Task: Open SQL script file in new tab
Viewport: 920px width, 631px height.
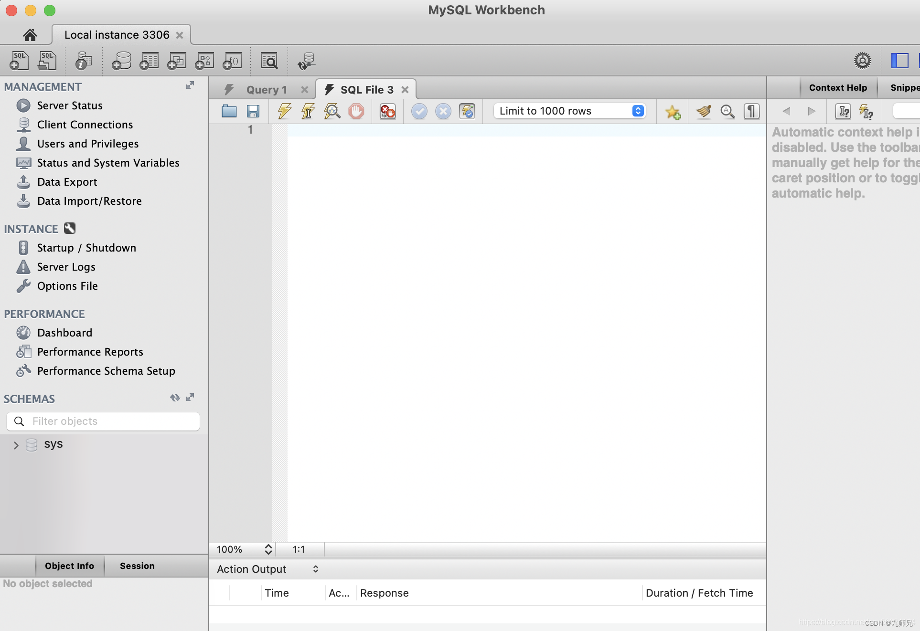Action: pyautogui.click(x=47, y=61)
